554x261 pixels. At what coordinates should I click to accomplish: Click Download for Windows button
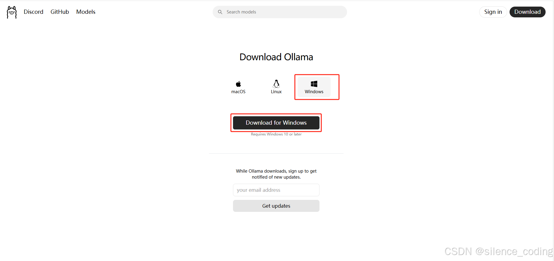(276, 123)
